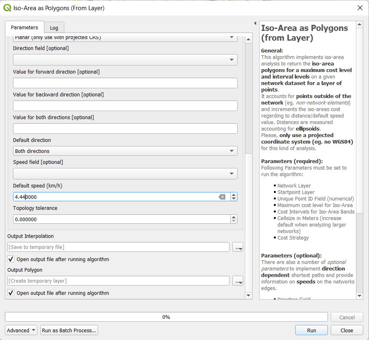Switch to the Log tab
Viewport: 369px width, 340px height.
(x=54, y=28)
